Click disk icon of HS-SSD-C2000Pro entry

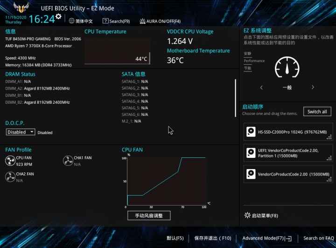point(251,132)
